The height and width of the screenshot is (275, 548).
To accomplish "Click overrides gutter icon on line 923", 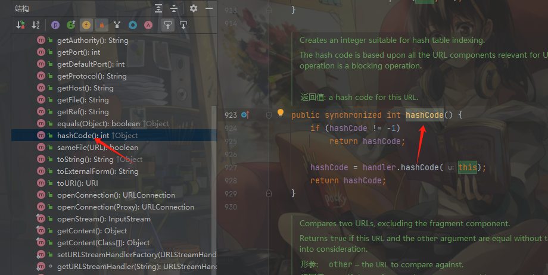I will coord(245,115).
